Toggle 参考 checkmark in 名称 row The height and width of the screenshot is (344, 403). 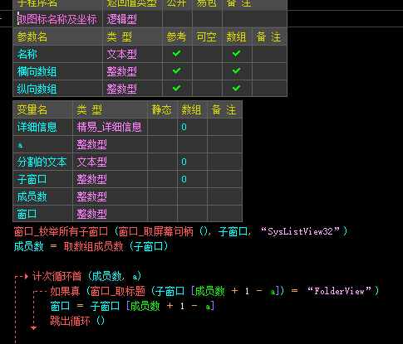coord(176,53)
